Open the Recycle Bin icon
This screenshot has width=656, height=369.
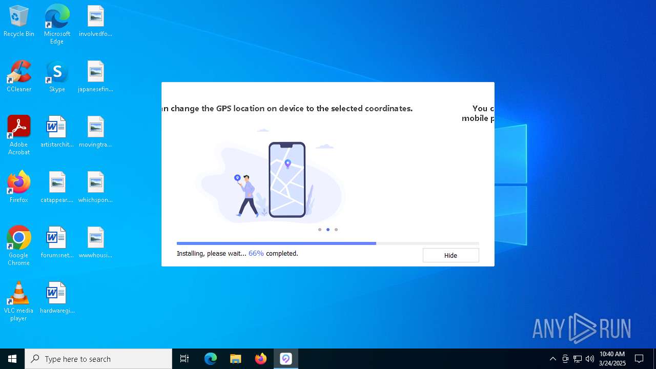pos(19,22)
